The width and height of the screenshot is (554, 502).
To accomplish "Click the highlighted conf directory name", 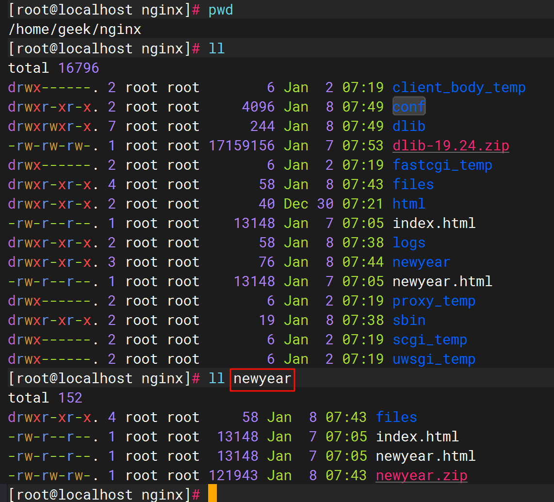I will point(409,107).
